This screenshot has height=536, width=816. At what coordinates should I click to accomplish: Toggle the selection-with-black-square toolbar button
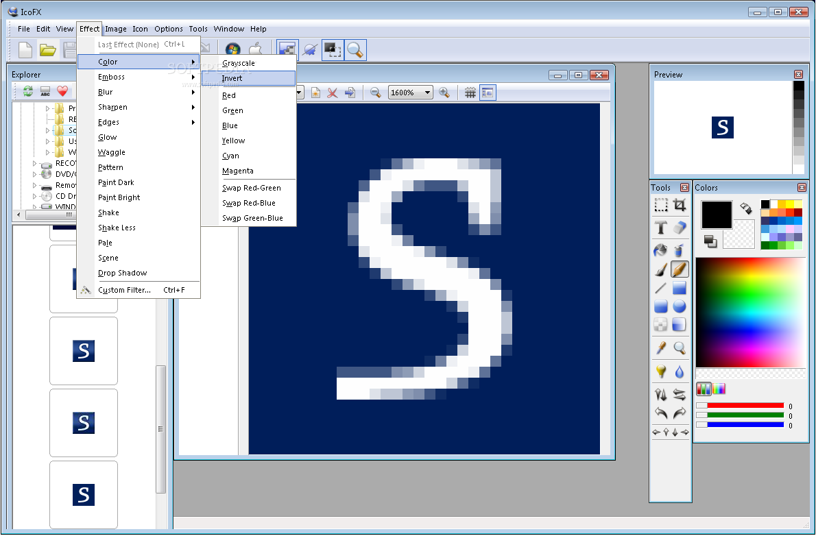click(333, 50)
